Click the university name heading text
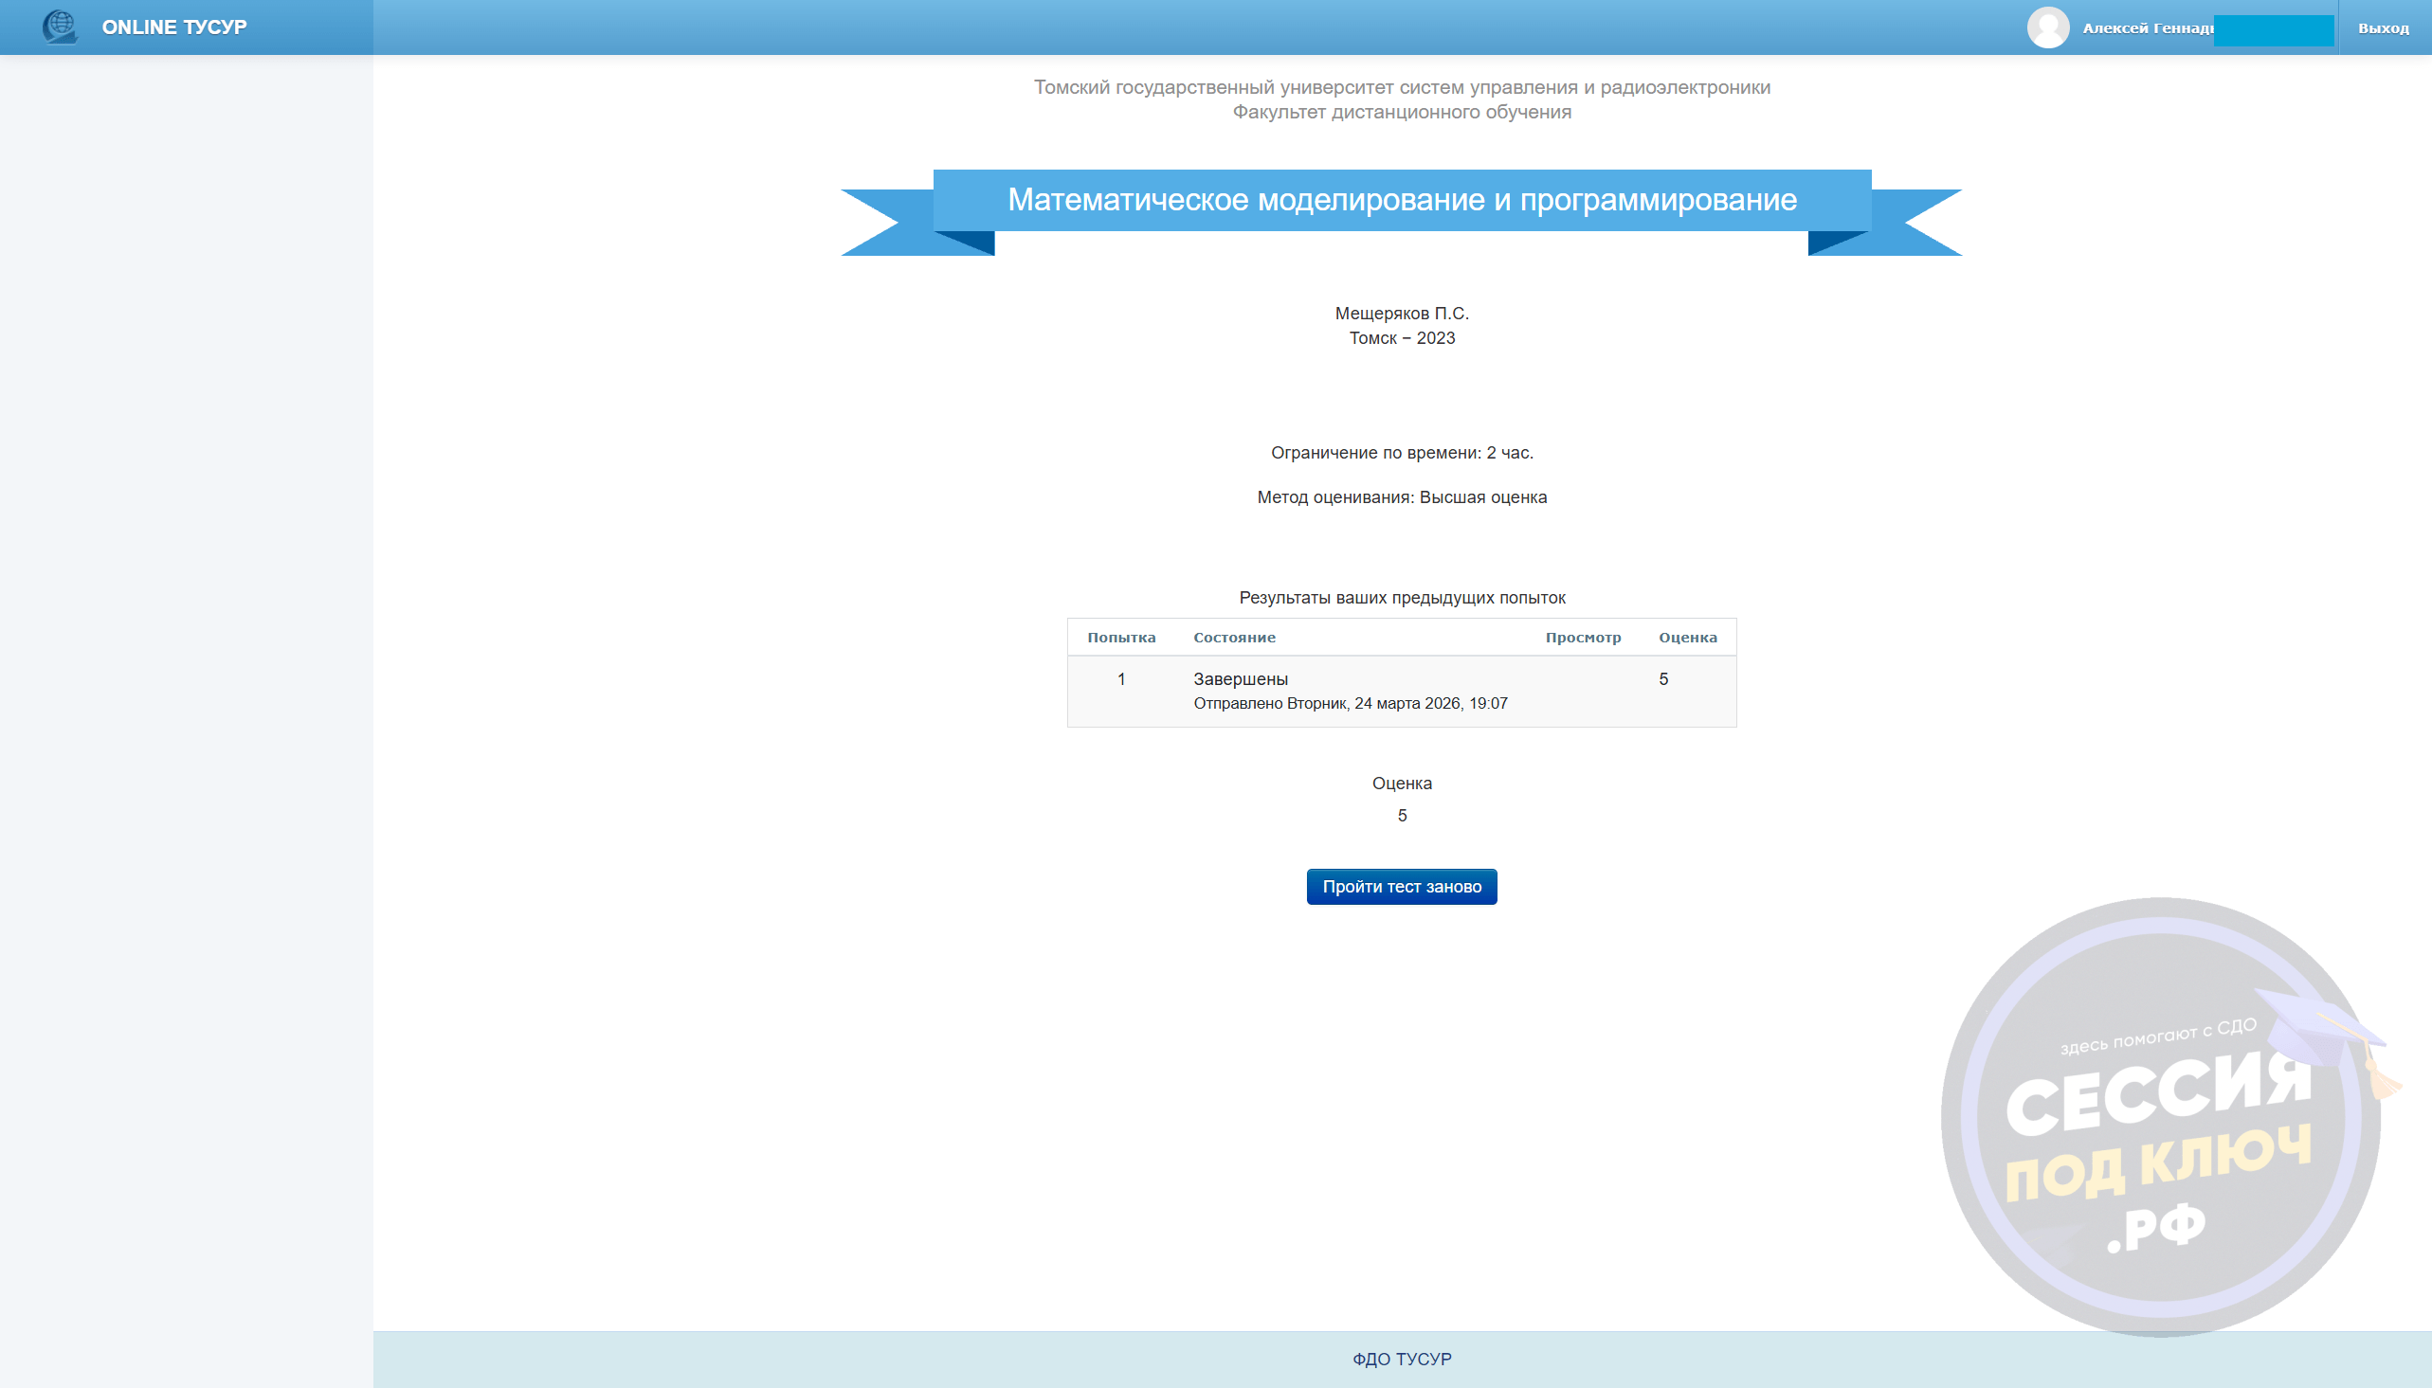The image size is (2432, 1388). (1402, 88)
